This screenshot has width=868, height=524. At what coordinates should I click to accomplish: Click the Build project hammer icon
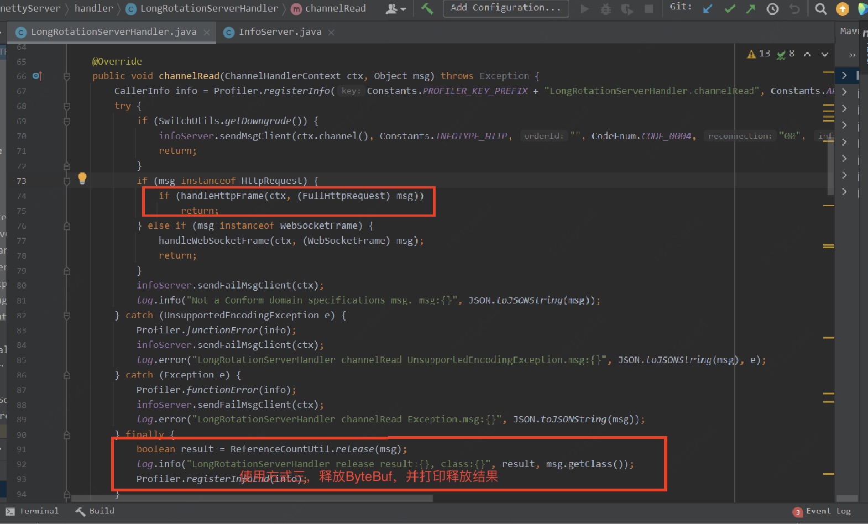click(427, 8)
